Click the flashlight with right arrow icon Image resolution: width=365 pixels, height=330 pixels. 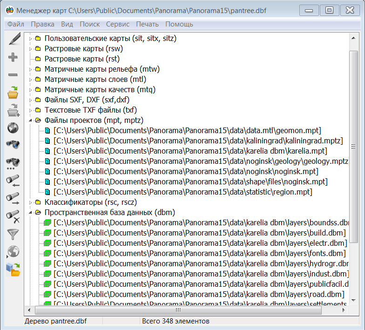pyautogui.click(x=13, y=198)
